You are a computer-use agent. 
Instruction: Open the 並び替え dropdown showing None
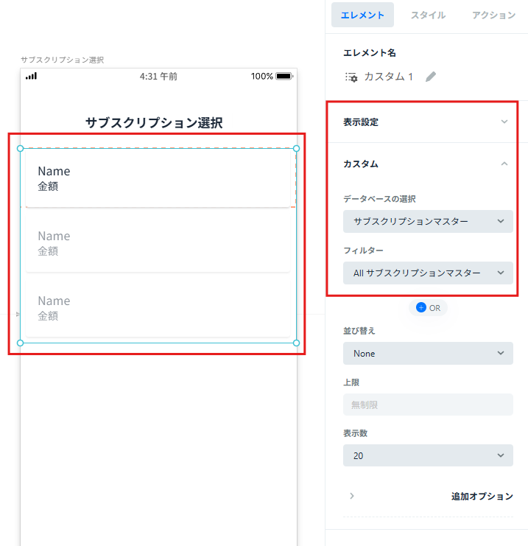tap(428, 354)
